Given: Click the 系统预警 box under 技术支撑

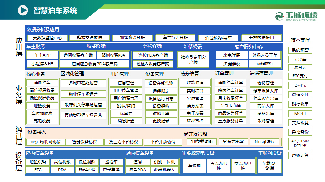Looking at the screenshot, I should 300,50.
